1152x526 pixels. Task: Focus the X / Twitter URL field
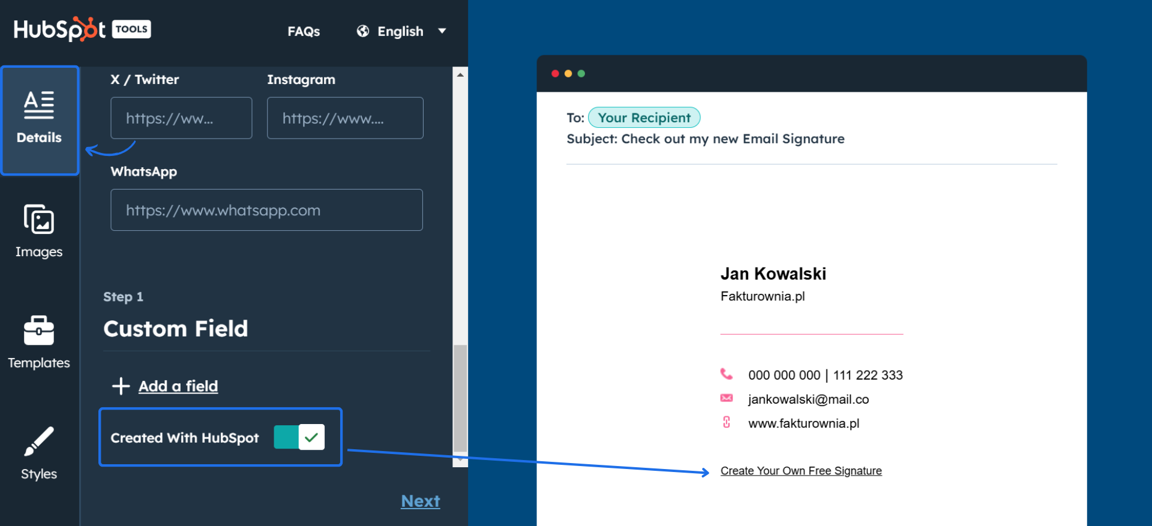pos(181,118)
